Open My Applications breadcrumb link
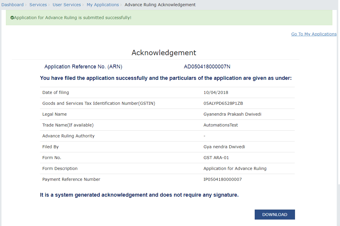The width and height of the screenshot is (340, 226). pyautogui.click(x=103, y=5)
